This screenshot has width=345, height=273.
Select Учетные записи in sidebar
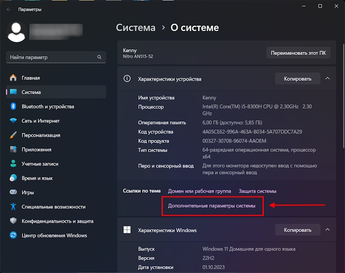(56, 164)
